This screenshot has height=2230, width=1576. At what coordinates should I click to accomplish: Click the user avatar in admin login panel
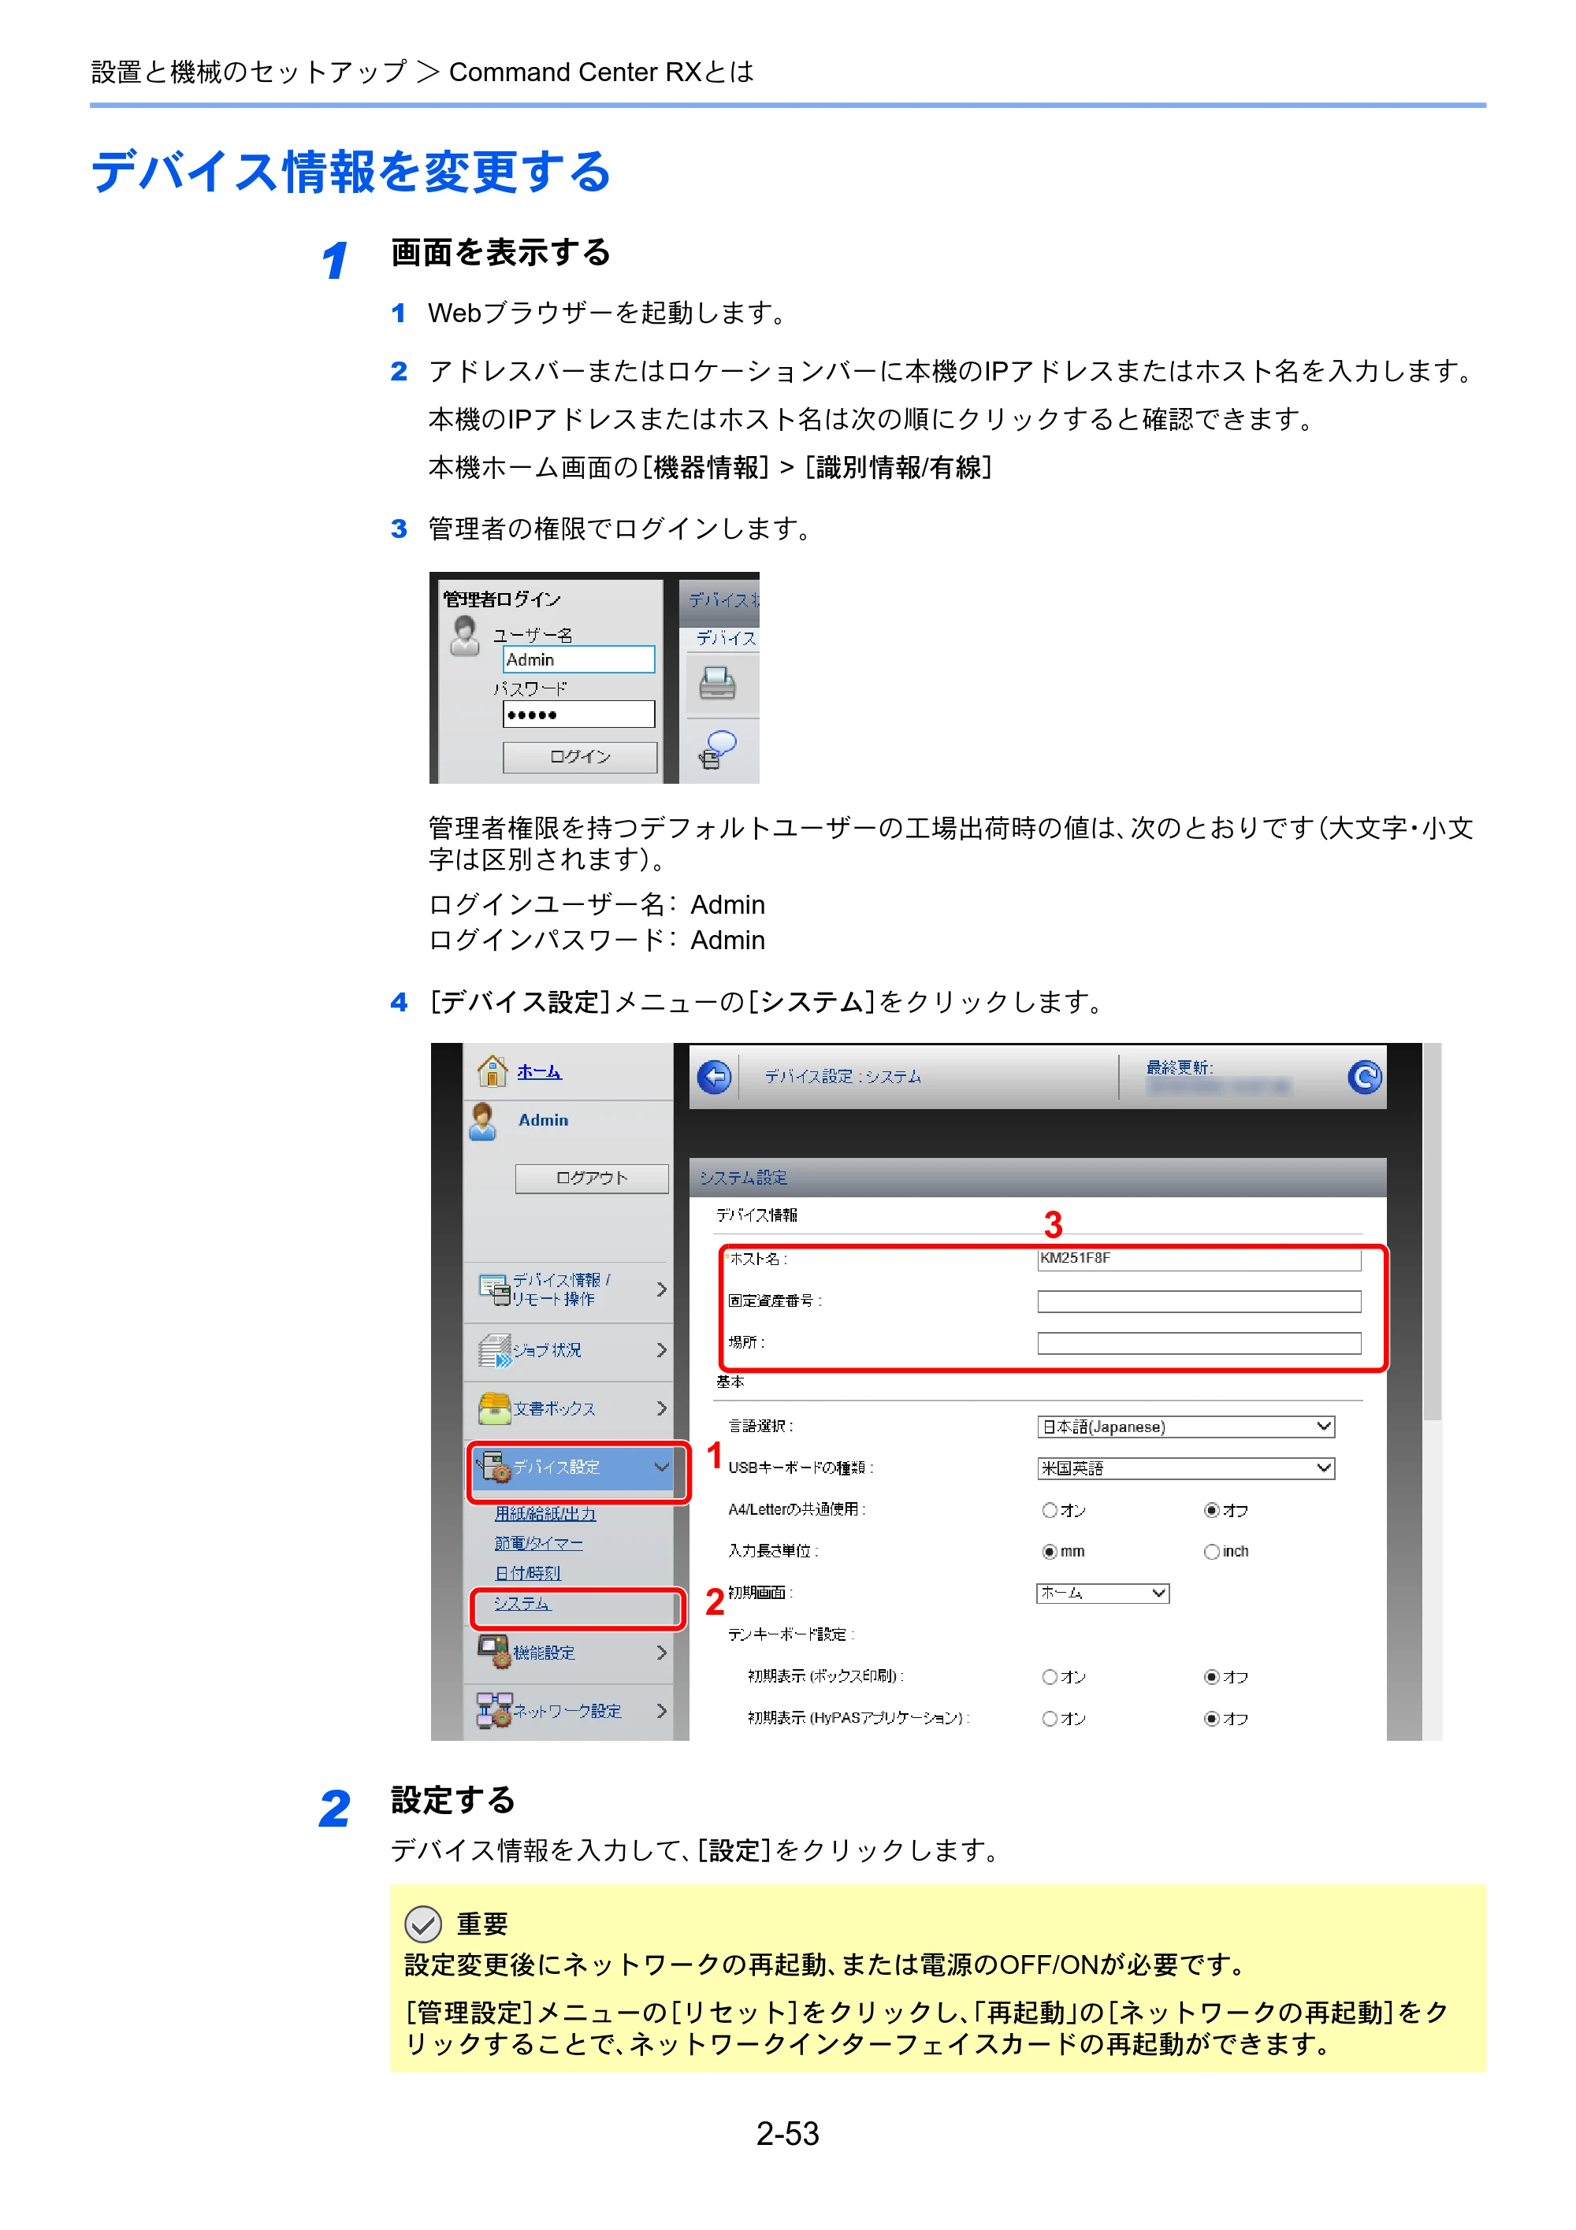point(464,636)
